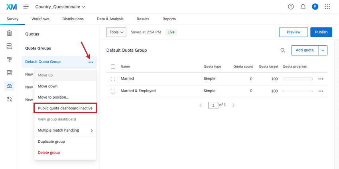
Task: Click the Publish button
Action: [321, 32]
